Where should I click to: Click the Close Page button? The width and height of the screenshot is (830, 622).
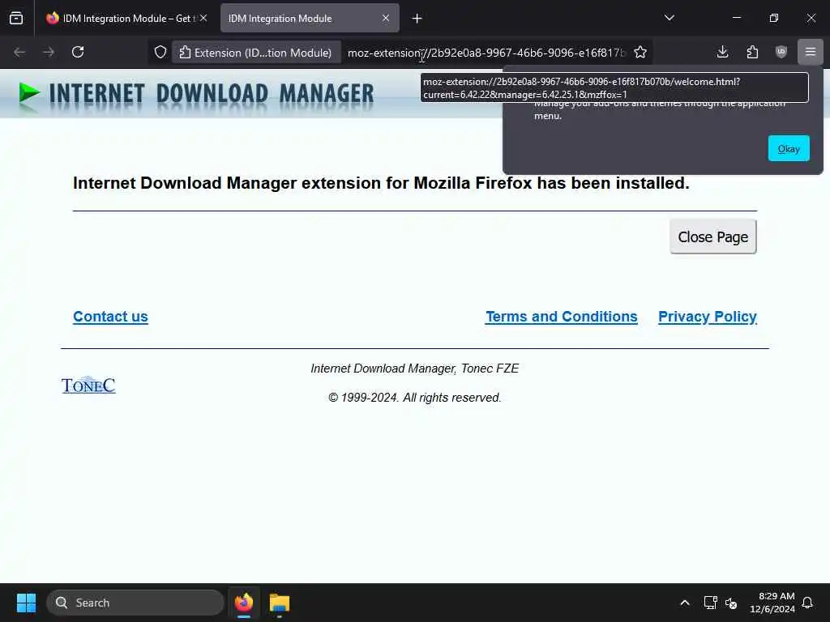(x=713, y=236)
